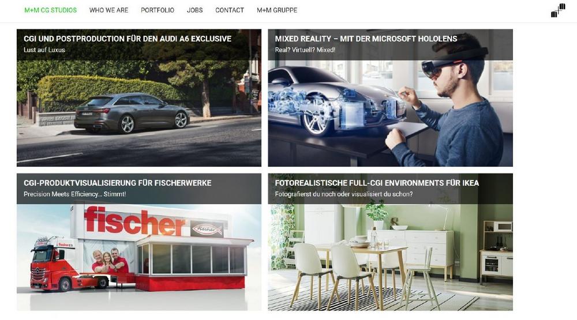Select the HoloLens man with x-ray car image
The width and height of the screenshot is (577, 320).
click(x=390, y=113)
